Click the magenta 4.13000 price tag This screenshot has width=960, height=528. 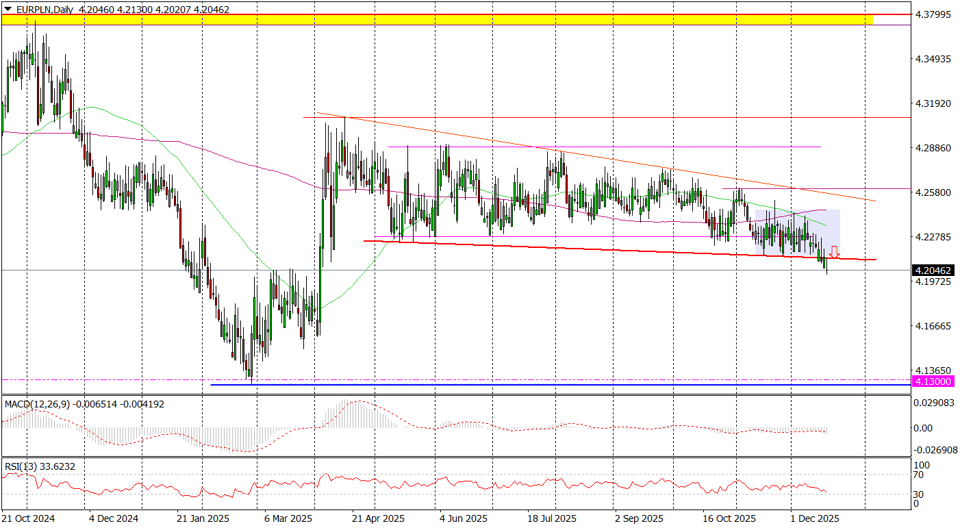click(x=933, y=380)
